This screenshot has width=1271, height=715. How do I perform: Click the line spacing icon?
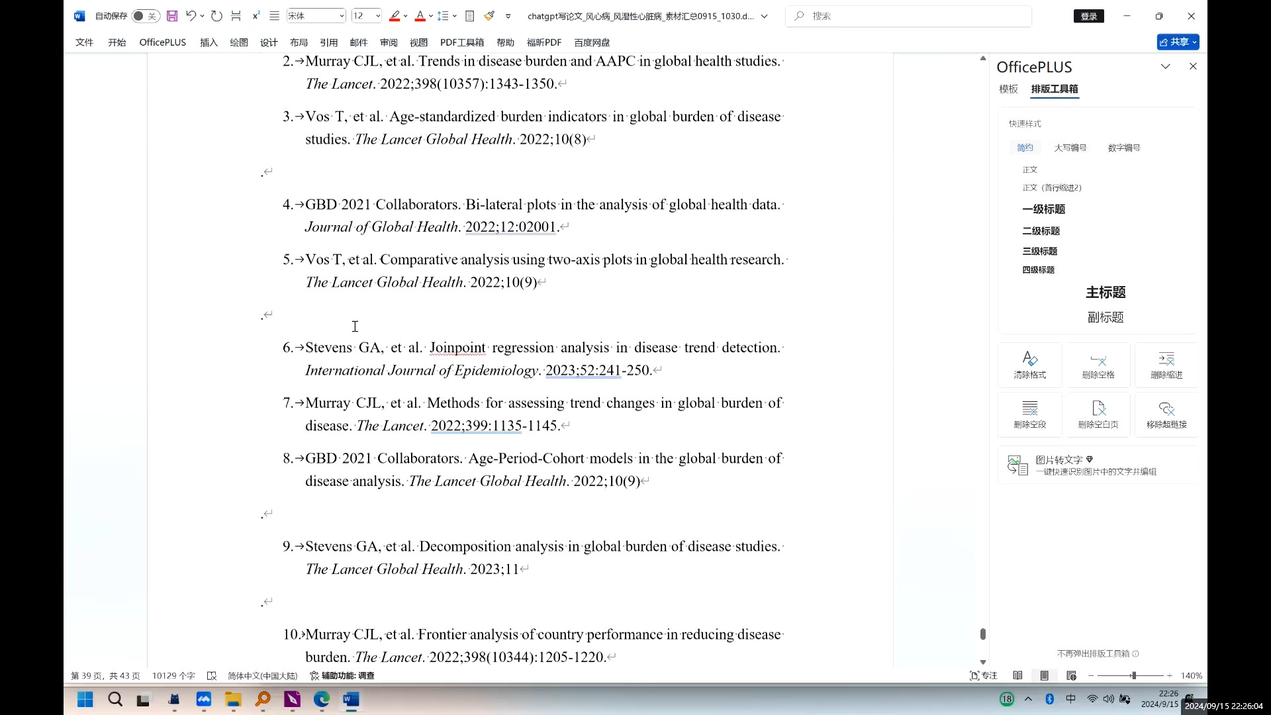point(444,16)
